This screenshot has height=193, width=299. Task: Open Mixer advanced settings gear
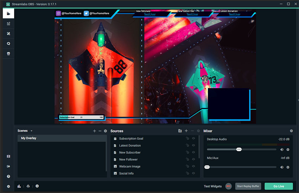click(x=291, y=131)
